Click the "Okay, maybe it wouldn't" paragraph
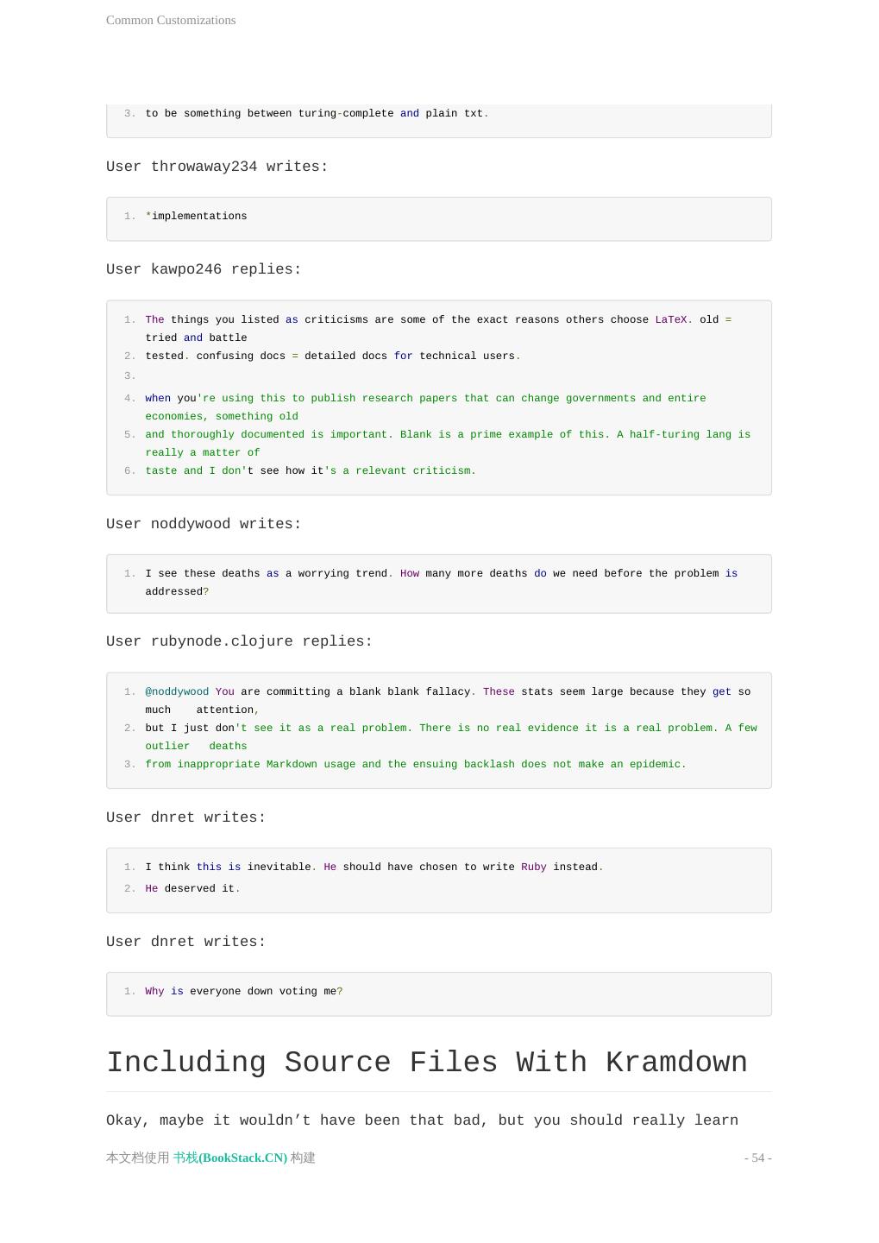 (x=422, y=1120)
